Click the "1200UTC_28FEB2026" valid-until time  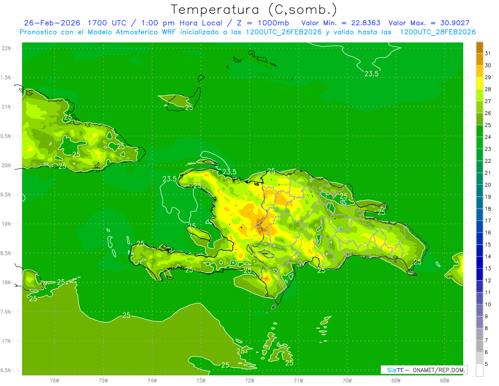437,32
